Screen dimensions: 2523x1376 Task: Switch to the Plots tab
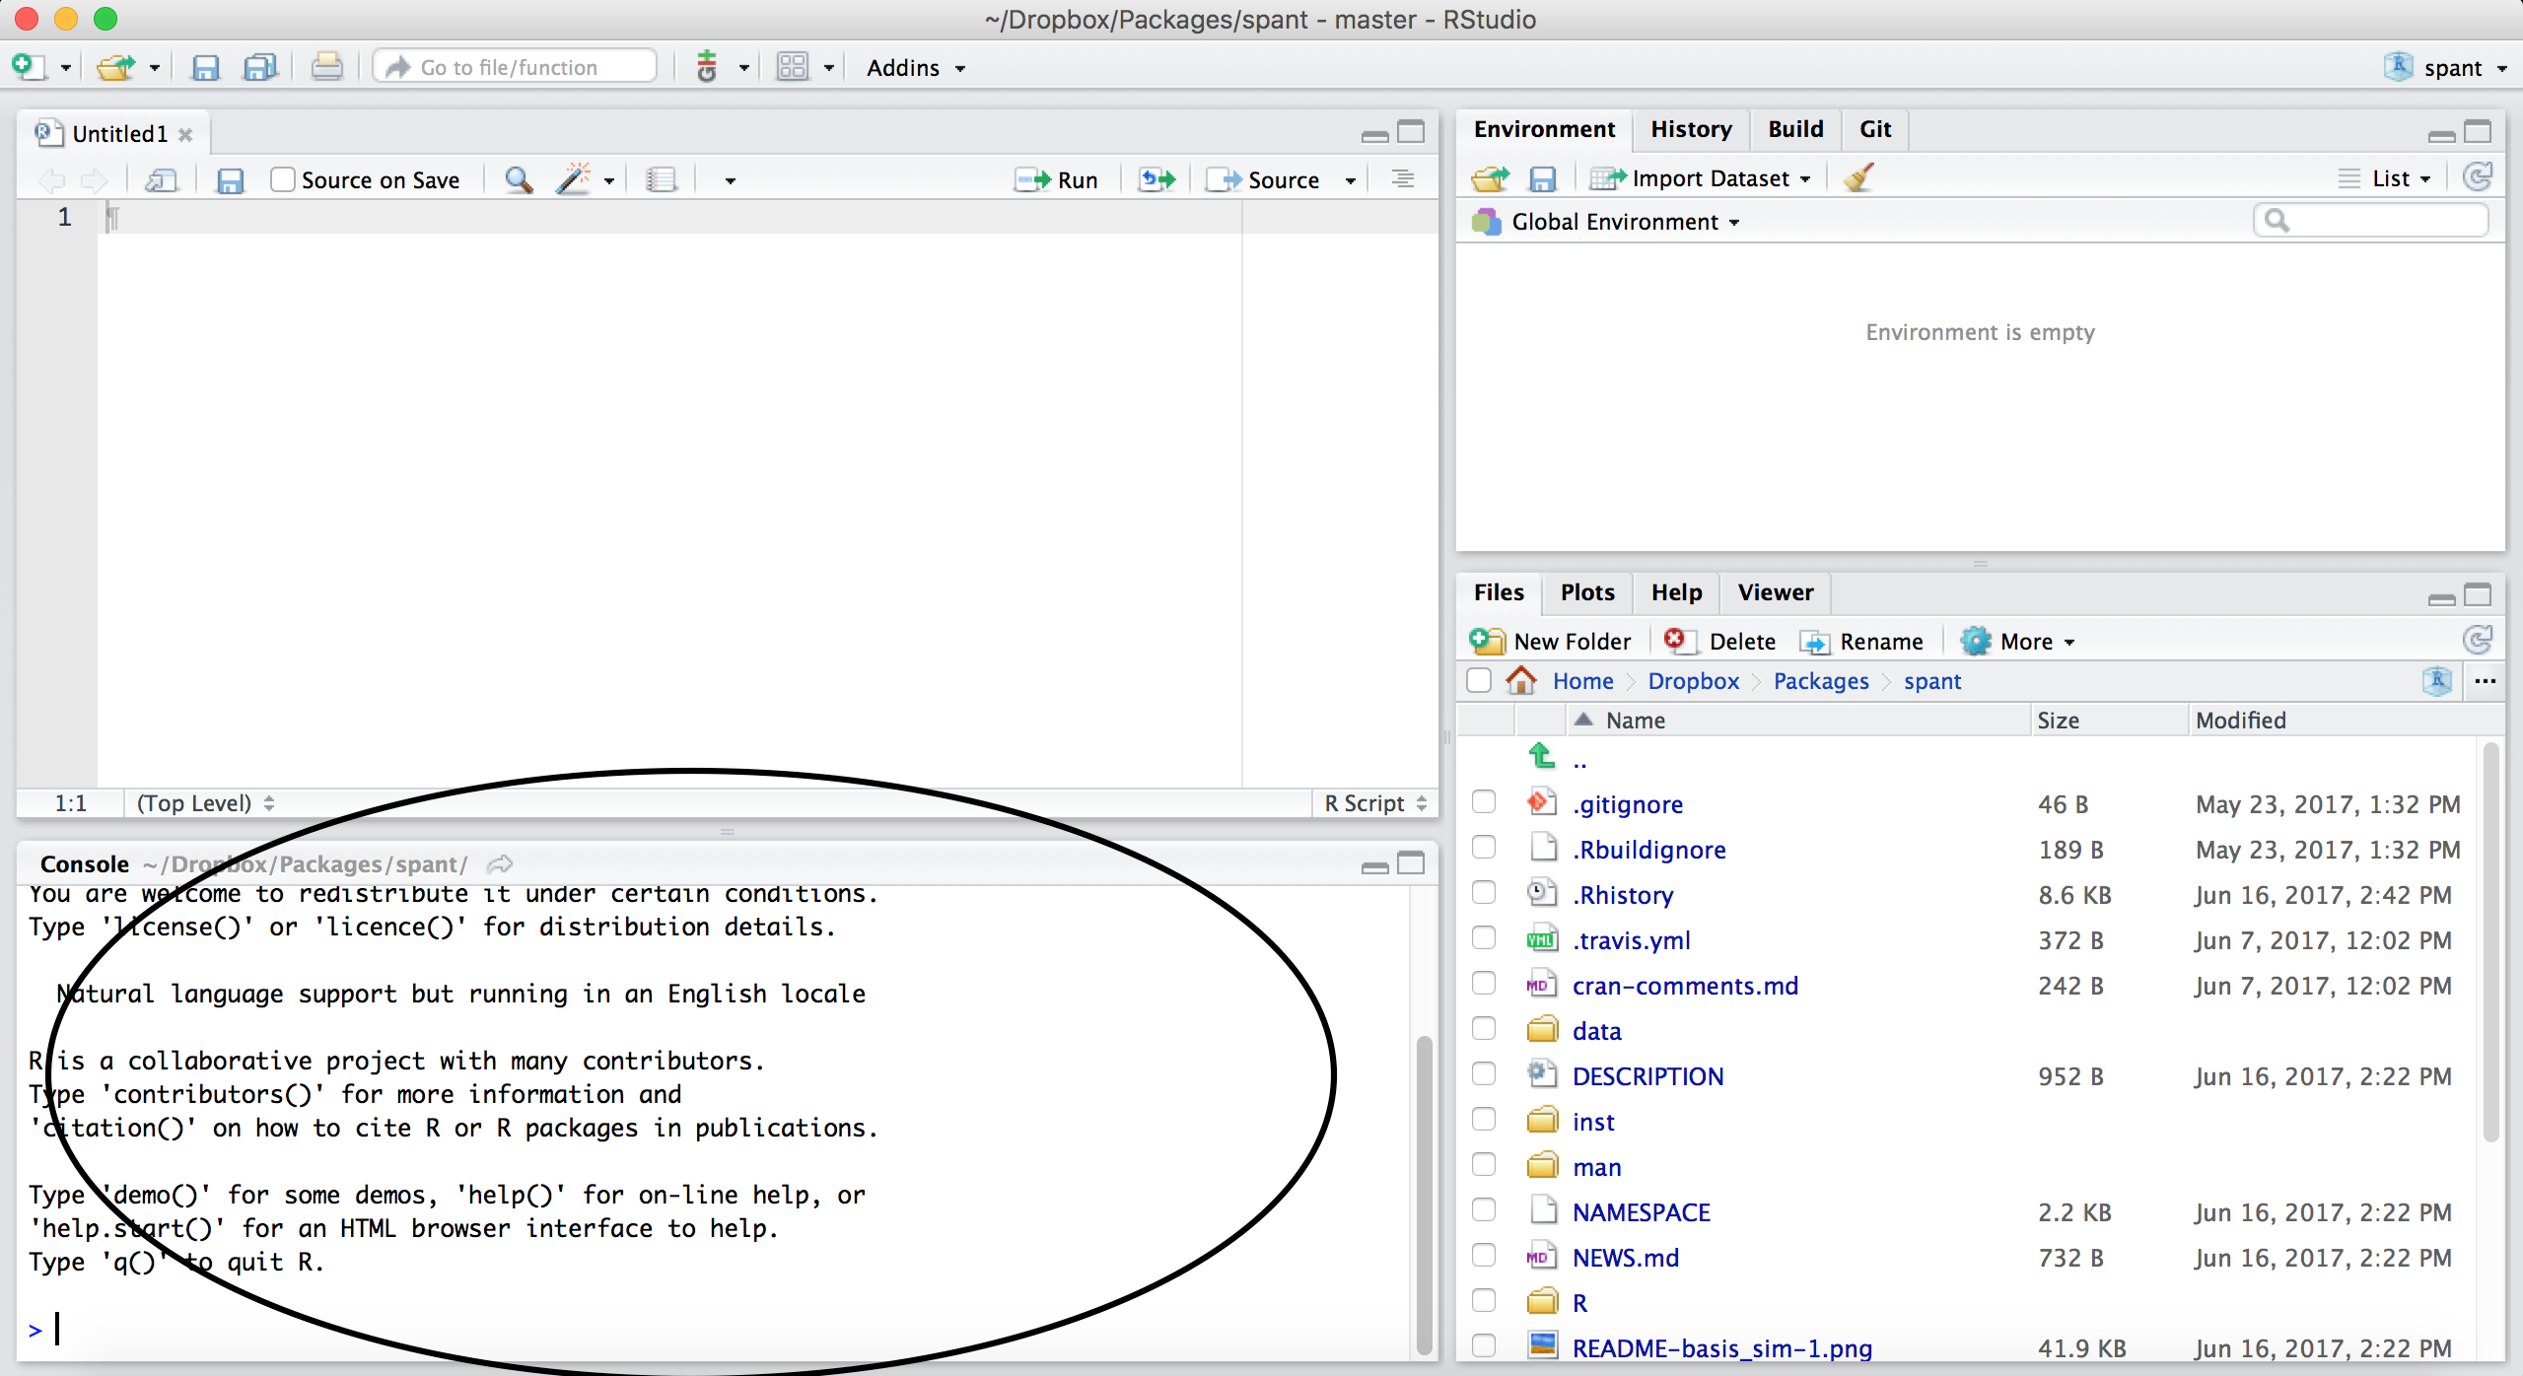(x=1586, y=592)
